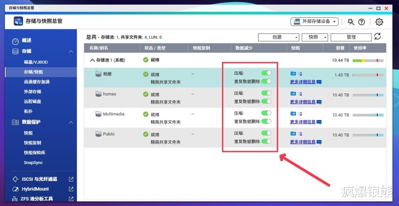Image resolution: width=399 pixels, height=206 pixels.
Task: Toggle 重复数据删除 for the 相册 folder
Action: tap(266, 81)
